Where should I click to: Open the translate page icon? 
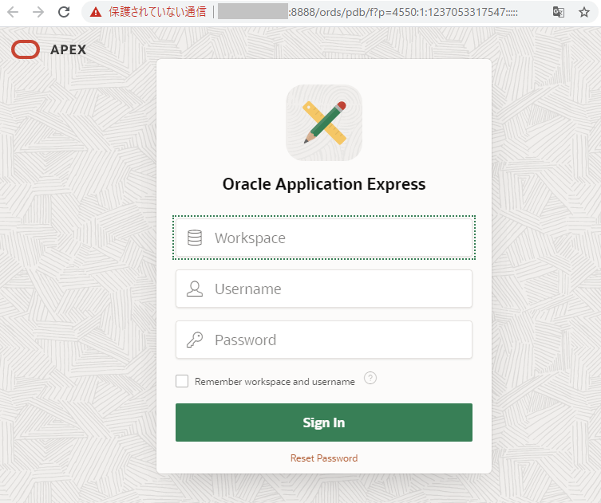(x=559, y=12)
